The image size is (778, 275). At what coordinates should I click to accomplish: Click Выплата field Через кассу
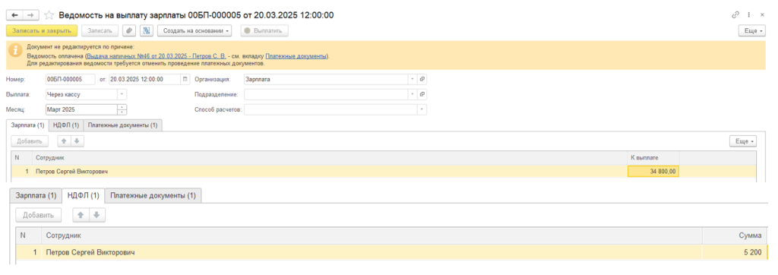point(81,94)
